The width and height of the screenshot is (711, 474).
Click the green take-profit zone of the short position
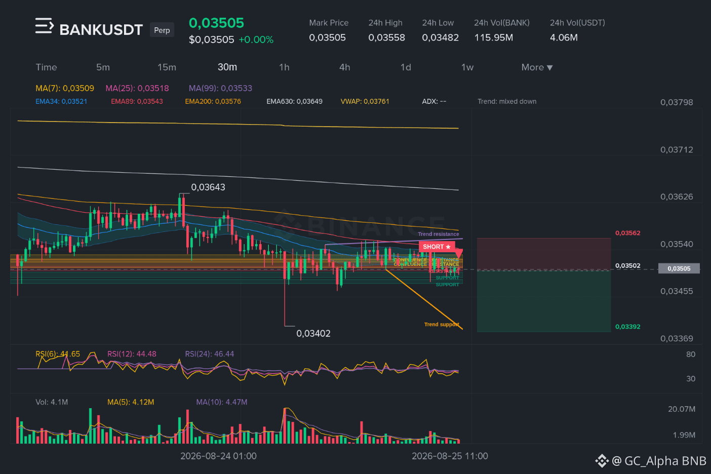pos(544,301)
